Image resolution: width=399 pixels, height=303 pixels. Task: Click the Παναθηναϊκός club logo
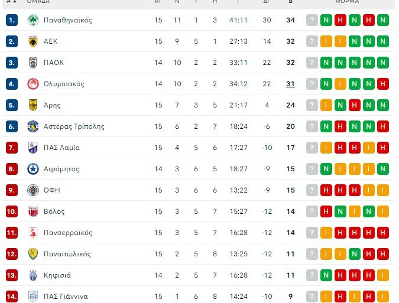[x=33, y=20]
